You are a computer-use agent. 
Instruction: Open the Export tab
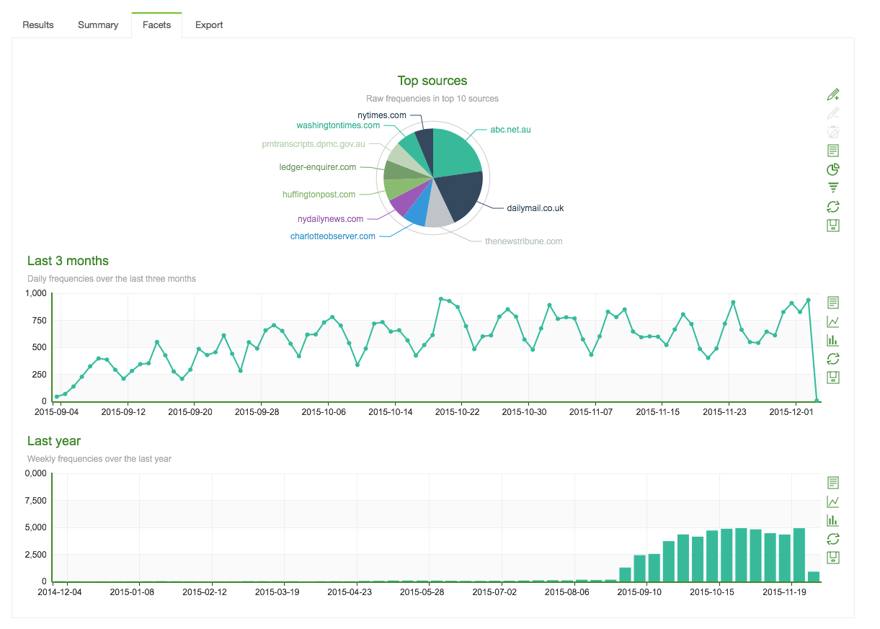(x=209, y=25)
